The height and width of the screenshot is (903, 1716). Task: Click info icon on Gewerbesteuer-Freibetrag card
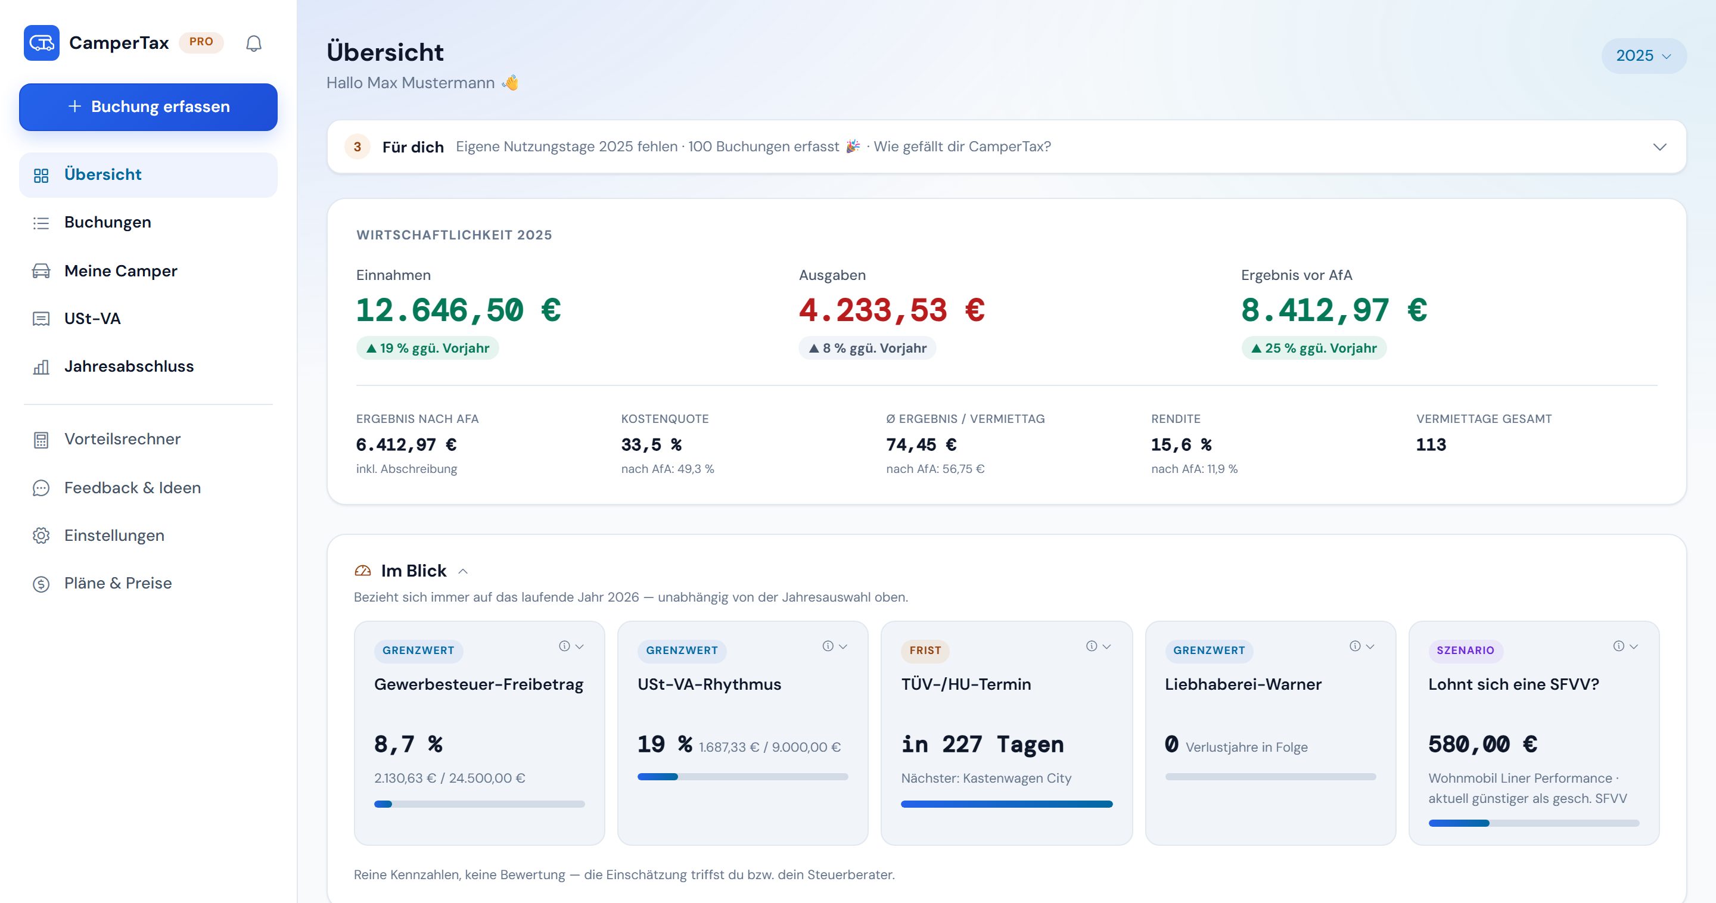coord(564,646)
